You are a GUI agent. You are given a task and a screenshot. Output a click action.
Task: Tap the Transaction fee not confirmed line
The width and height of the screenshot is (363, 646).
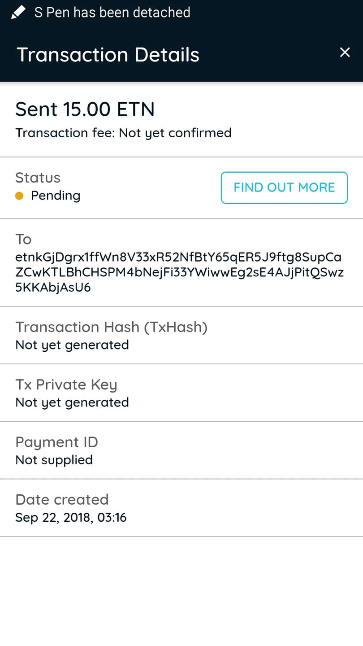click(123, 133)
